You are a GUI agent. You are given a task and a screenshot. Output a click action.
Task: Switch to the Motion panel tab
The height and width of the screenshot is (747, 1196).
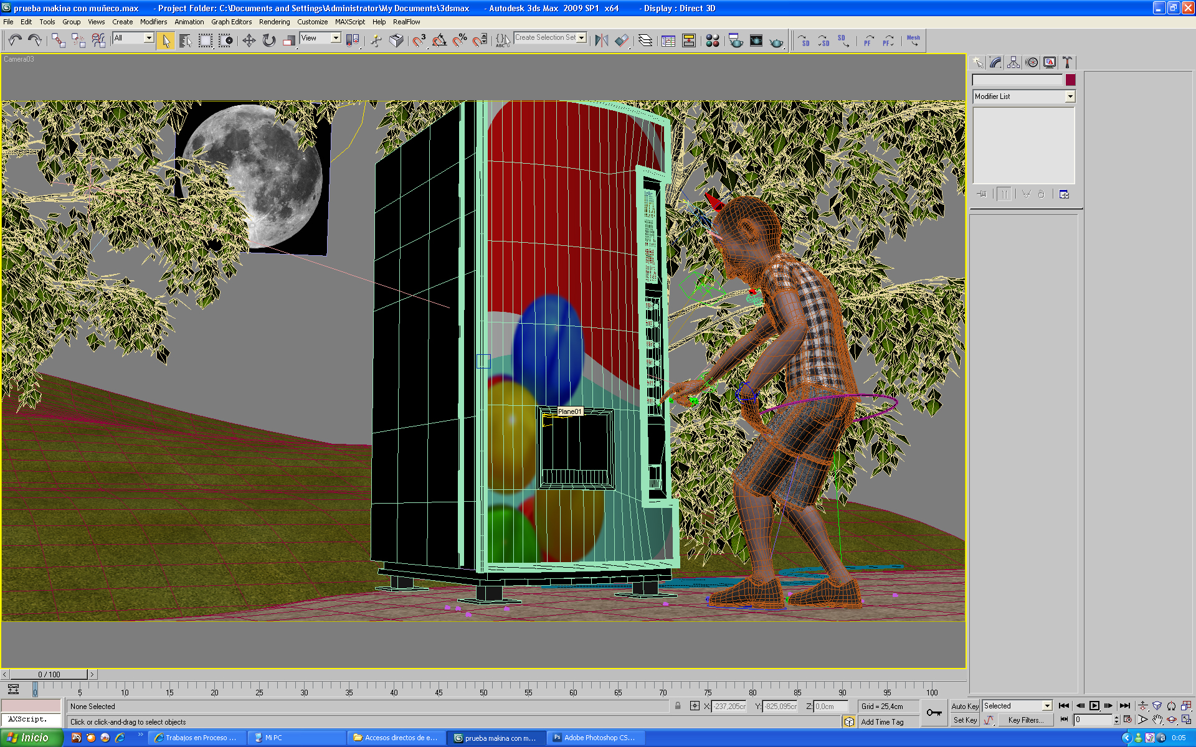point(1032,62)
